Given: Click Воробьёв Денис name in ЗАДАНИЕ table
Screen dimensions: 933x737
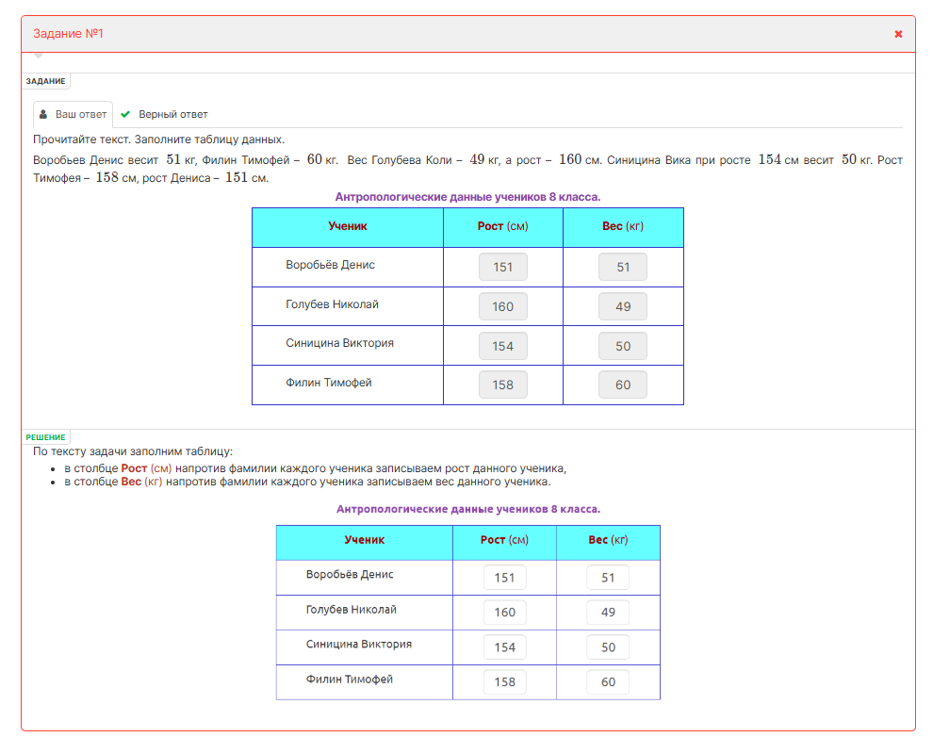Looking at the screenshot, I should pos(330,265).
